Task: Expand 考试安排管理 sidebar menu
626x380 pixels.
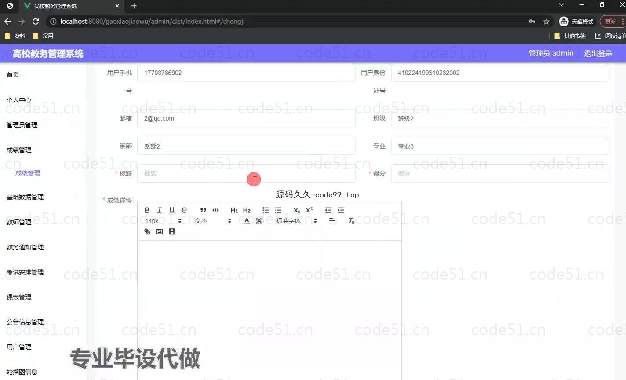Action: pyautogui.click(x=25, y=272)
